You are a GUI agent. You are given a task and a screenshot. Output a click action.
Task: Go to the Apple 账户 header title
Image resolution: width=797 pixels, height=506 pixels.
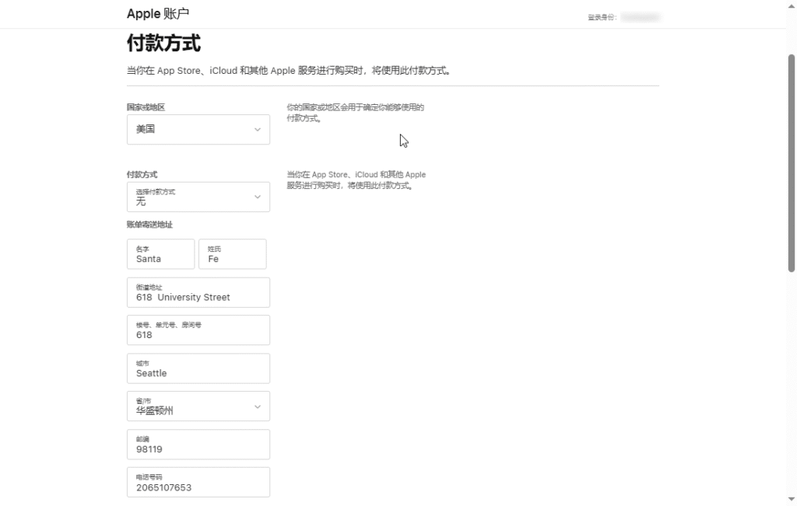tap(158, 14)
